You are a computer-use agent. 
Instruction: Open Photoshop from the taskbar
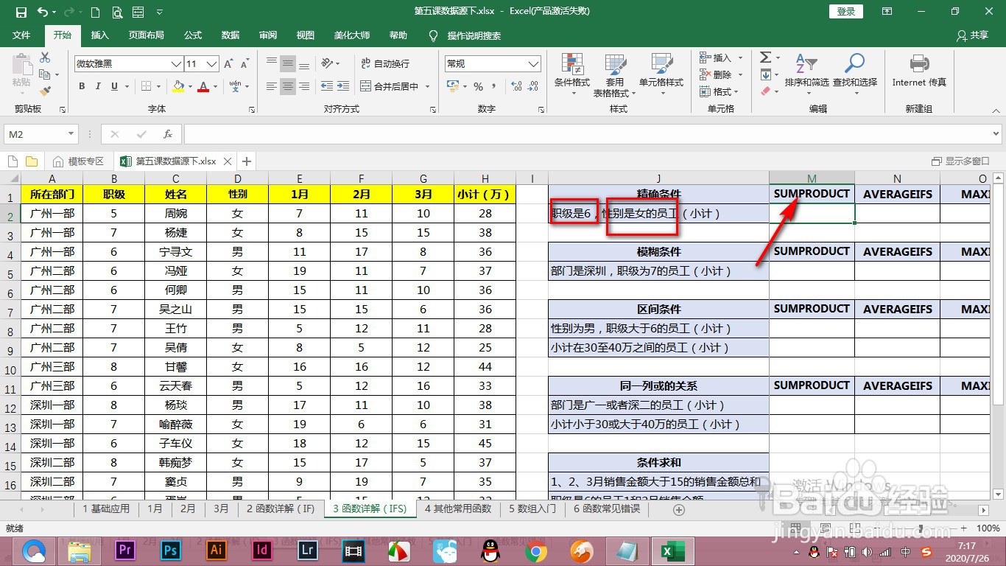click(169, 550)
